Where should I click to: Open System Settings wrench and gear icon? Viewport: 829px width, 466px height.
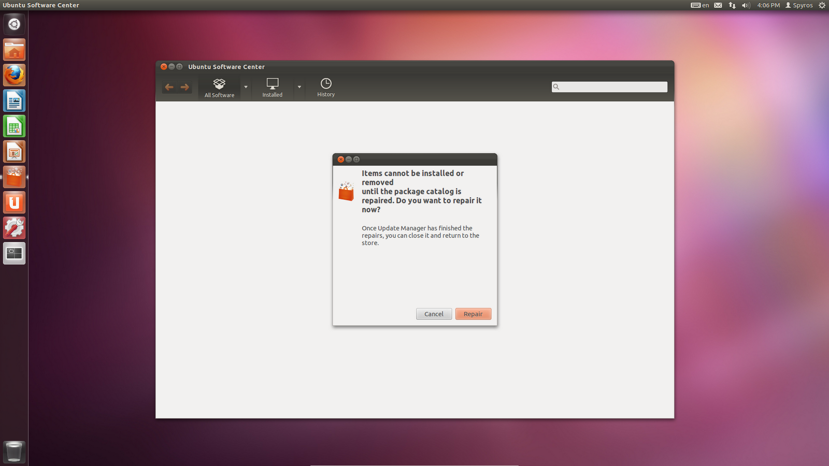click(14, 228)
